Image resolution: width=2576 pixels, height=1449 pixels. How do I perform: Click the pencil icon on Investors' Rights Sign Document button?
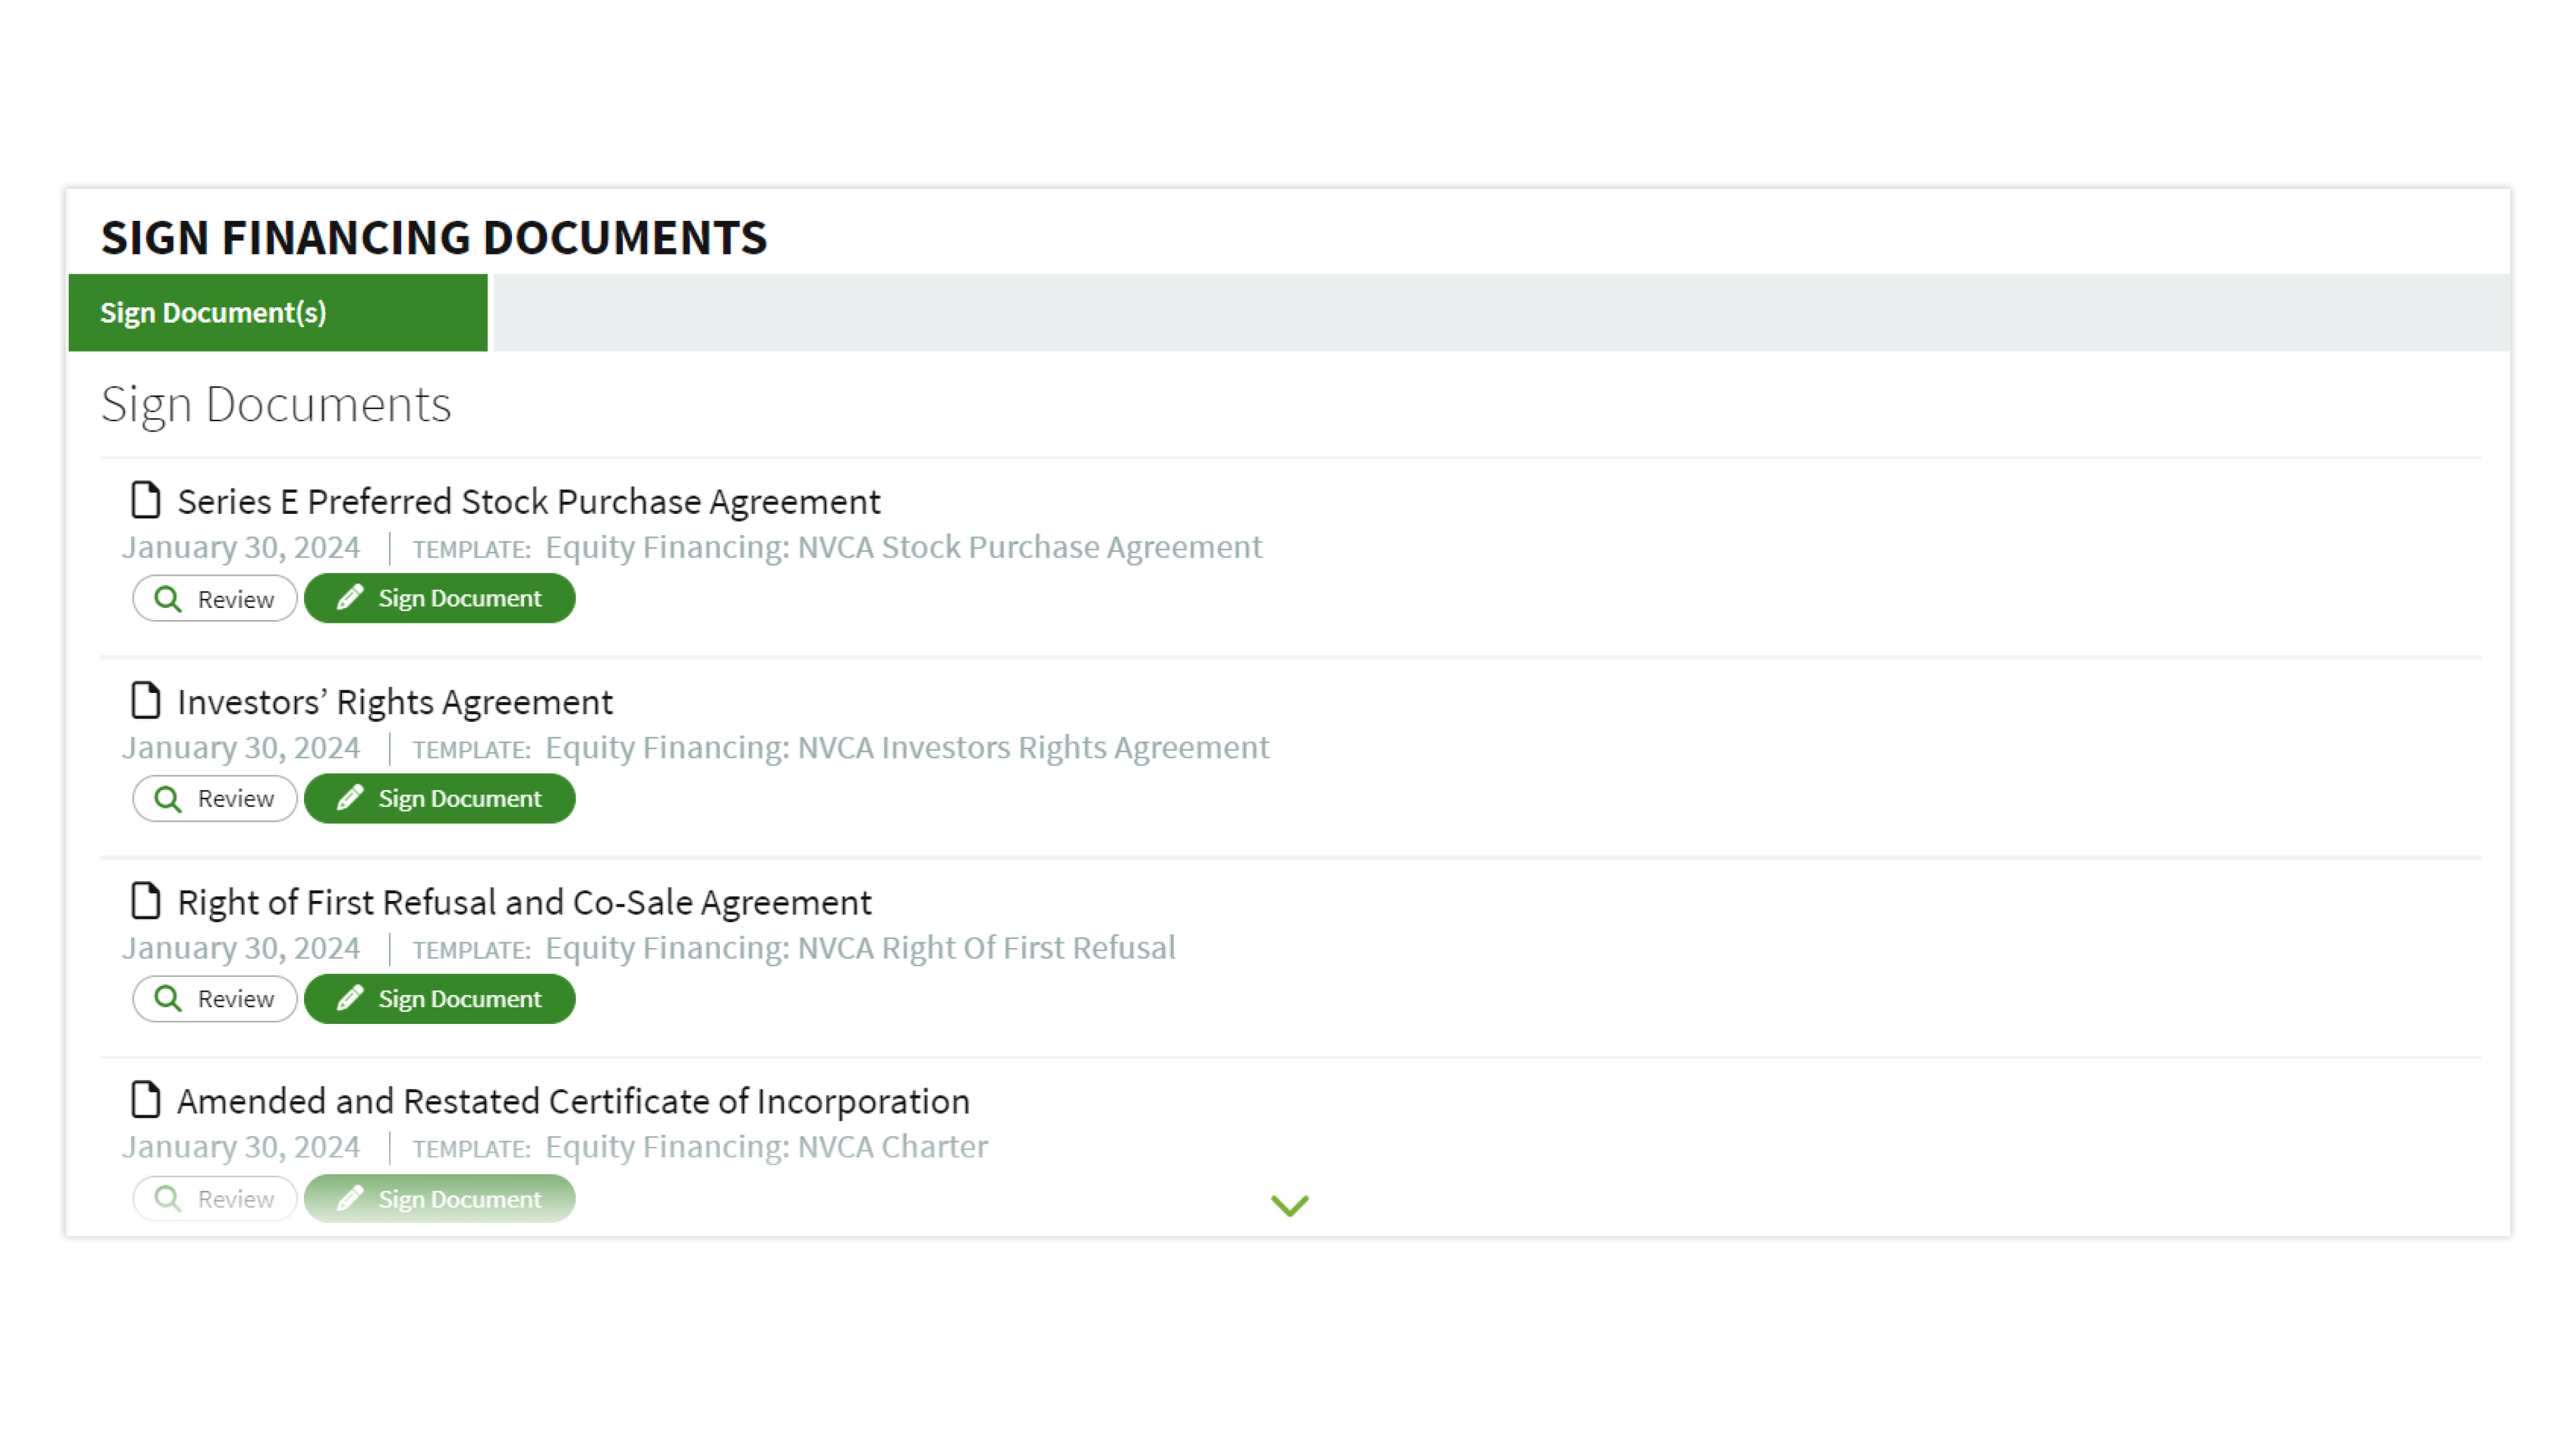[350, 798]
